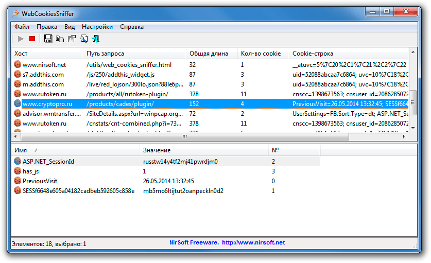This screenshot has height=263, width=431.
Task: Open the Справка menu
Action: (132, 27)
